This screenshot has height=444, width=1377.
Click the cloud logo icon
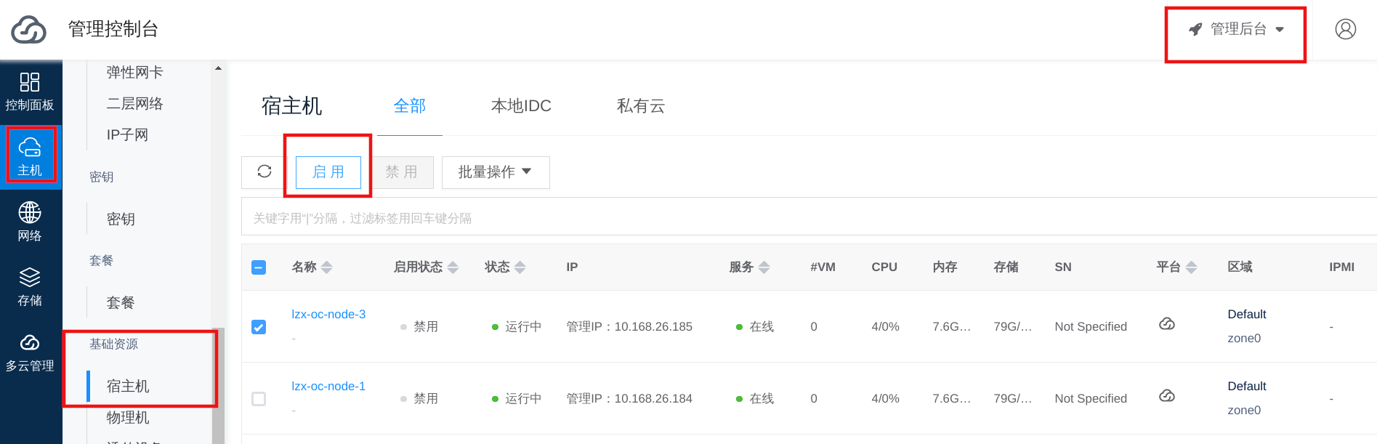tap(29, 30)
